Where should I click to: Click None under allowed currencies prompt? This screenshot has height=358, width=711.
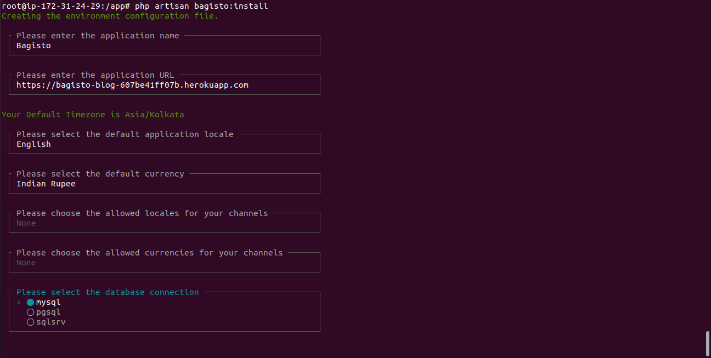[26, 263]
